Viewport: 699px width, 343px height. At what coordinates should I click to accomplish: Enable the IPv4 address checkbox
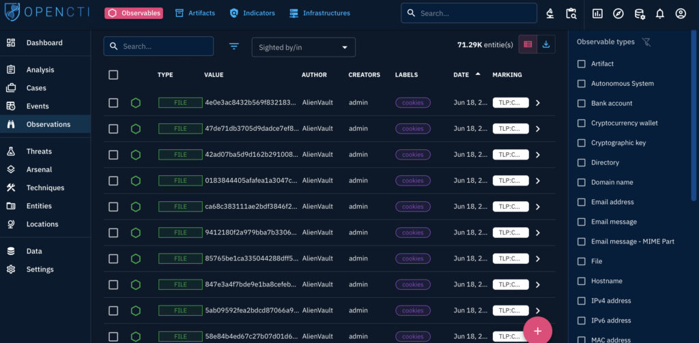point(582,301)
